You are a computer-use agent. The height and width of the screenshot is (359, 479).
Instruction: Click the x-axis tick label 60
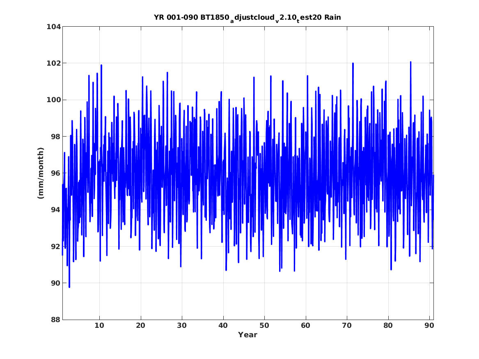[305, 326]
